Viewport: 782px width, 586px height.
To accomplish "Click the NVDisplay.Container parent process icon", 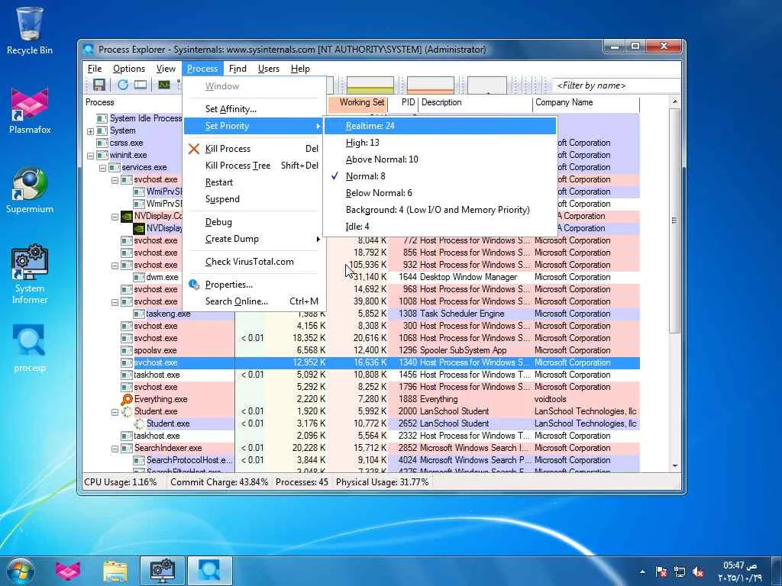I will tap(127, 216).
